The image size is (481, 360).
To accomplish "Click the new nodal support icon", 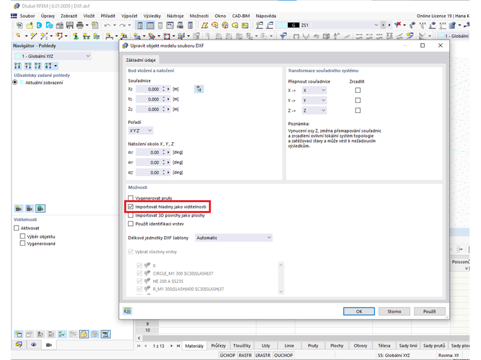I will 75,36.
